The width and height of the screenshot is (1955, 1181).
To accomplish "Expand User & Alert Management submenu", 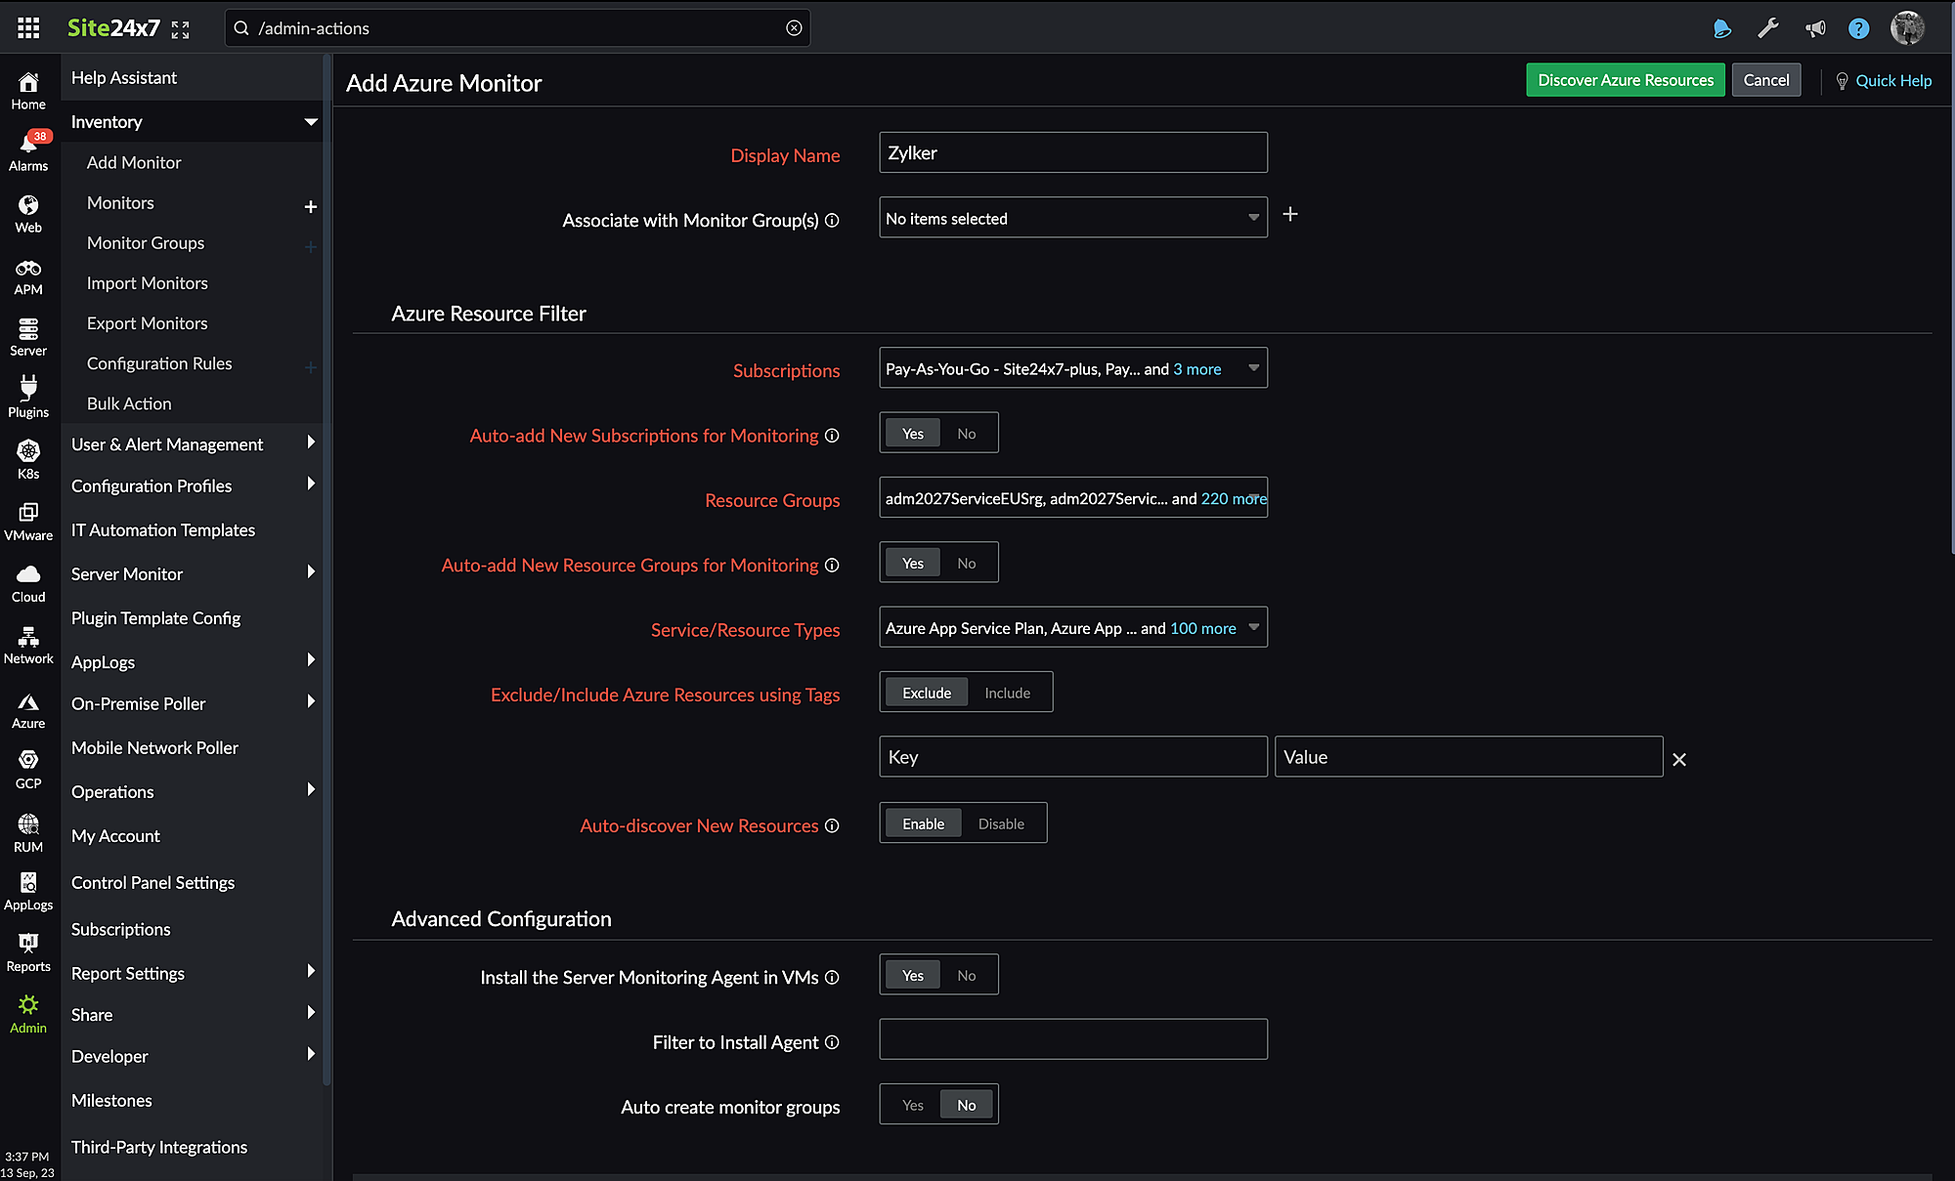I will click(x=311, y=443).
